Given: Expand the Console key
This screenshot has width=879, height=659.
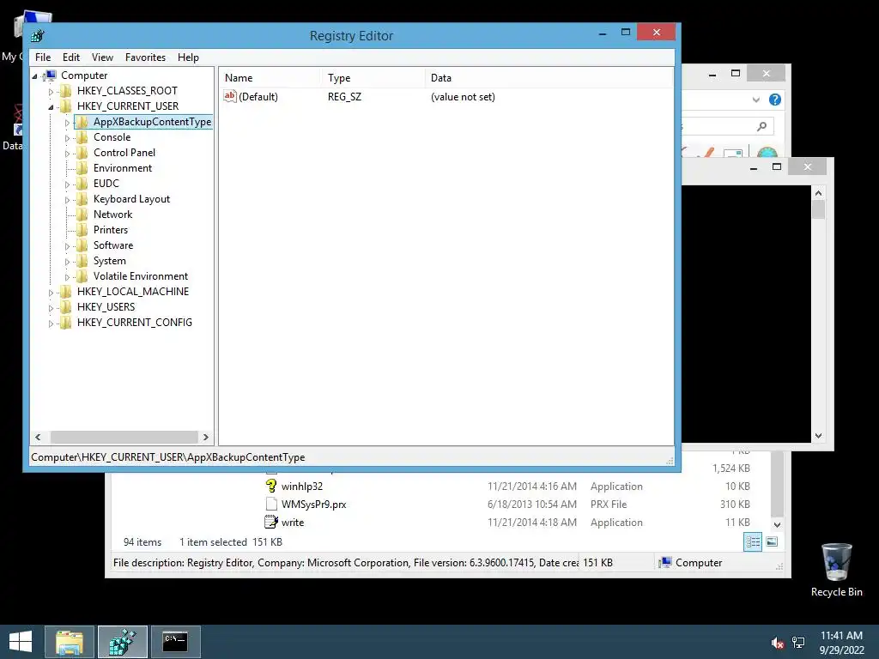Looking at the screenshot, I should [67, 138].
